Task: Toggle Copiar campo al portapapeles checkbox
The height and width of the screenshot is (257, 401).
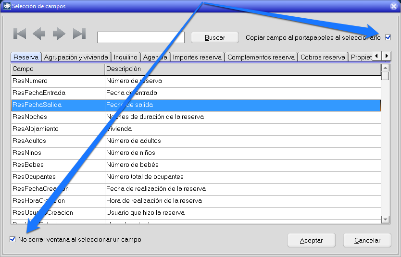Action: click(x=388, y=37)
